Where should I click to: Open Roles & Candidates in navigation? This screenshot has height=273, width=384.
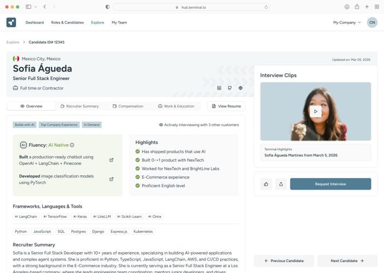tap(67, 22)
